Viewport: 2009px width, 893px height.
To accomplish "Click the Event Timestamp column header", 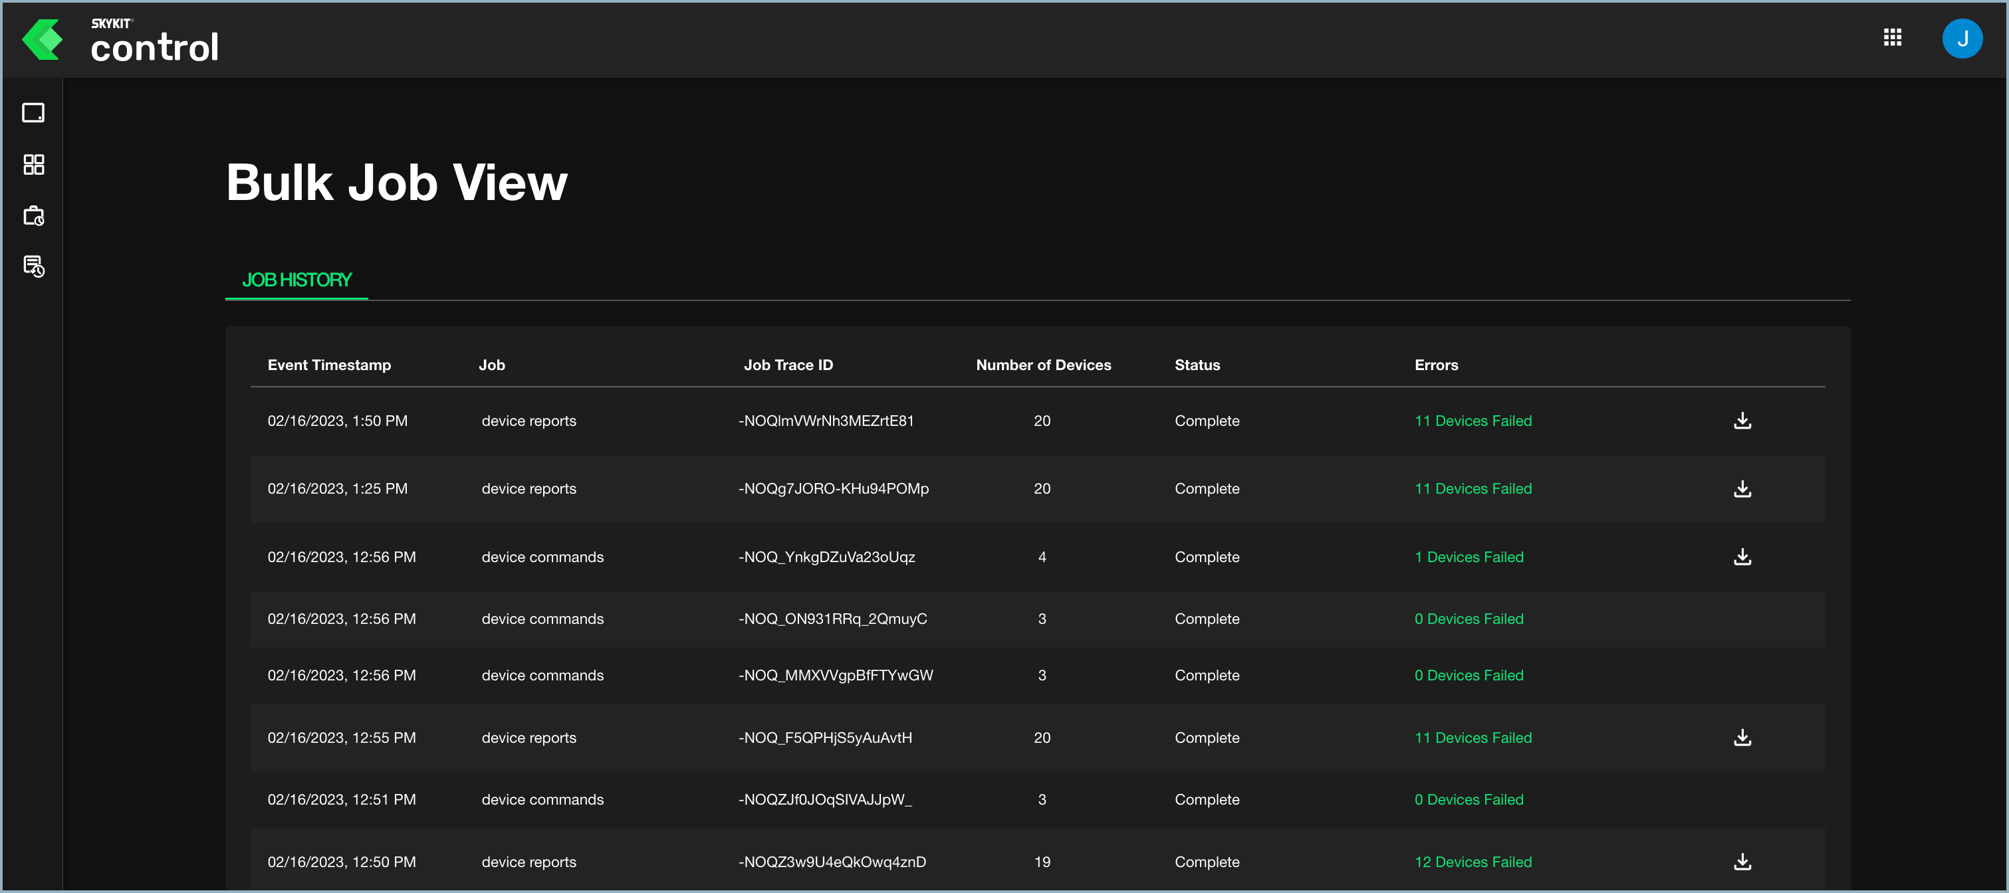I will 329,365.
